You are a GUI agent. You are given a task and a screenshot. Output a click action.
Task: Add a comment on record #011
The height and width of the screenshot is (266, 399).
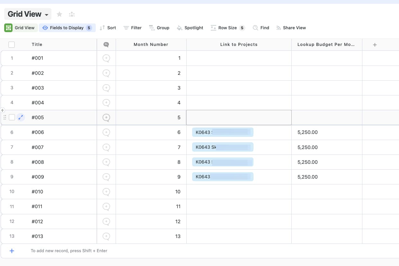(106, 207)
